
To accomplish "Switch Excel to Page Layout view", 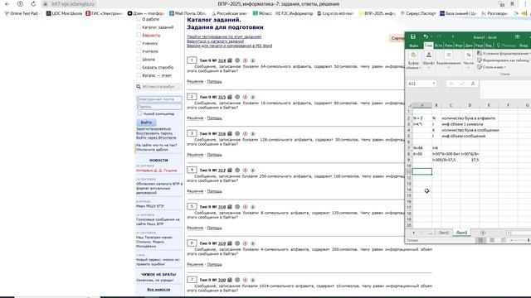I will [492, 240].
